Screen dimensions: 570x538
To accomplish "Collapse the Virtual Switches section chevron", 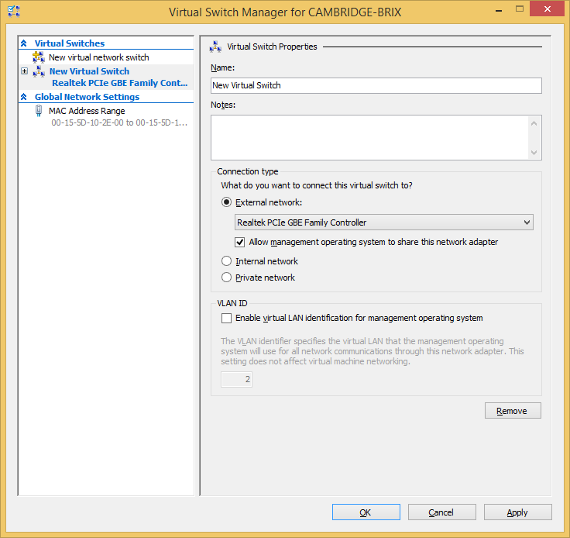I will [24, 43].
